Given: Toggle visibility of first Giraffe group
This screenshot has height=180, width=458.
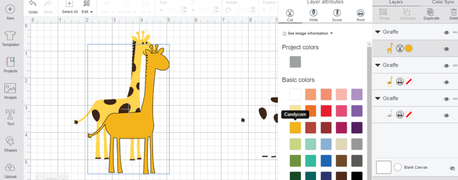Looking at the screenshot, I should pyautogui.click(x=446, y=33).
